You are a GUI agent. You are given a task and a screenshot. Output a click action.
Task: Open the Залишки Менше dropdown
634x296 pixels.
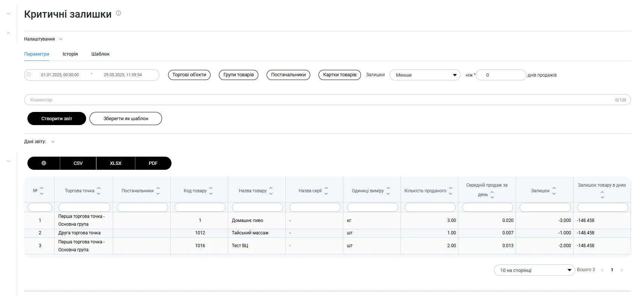pos(425,75)
